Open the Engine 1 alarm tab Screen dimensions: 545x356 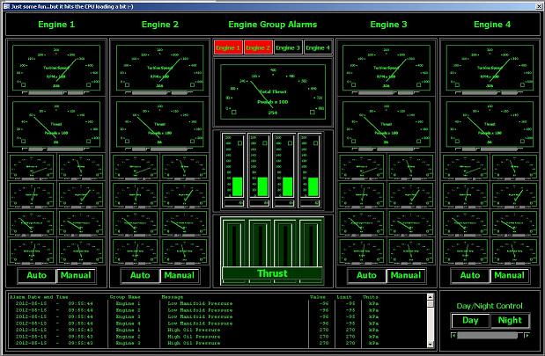tap(227, 47)
